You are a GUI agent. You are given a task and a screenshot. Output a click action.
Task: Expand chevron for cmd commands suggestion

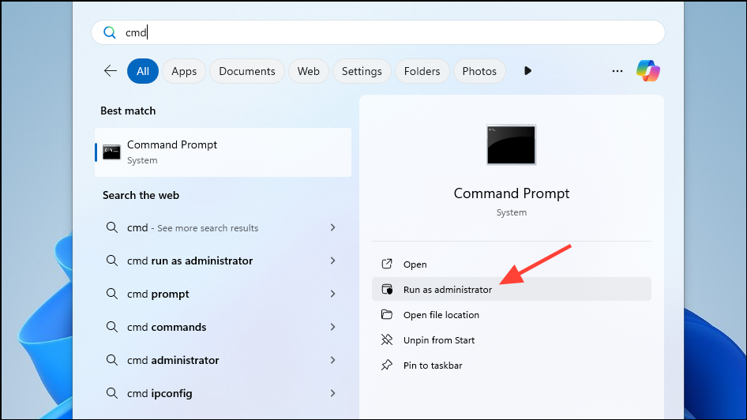[333, 327]
